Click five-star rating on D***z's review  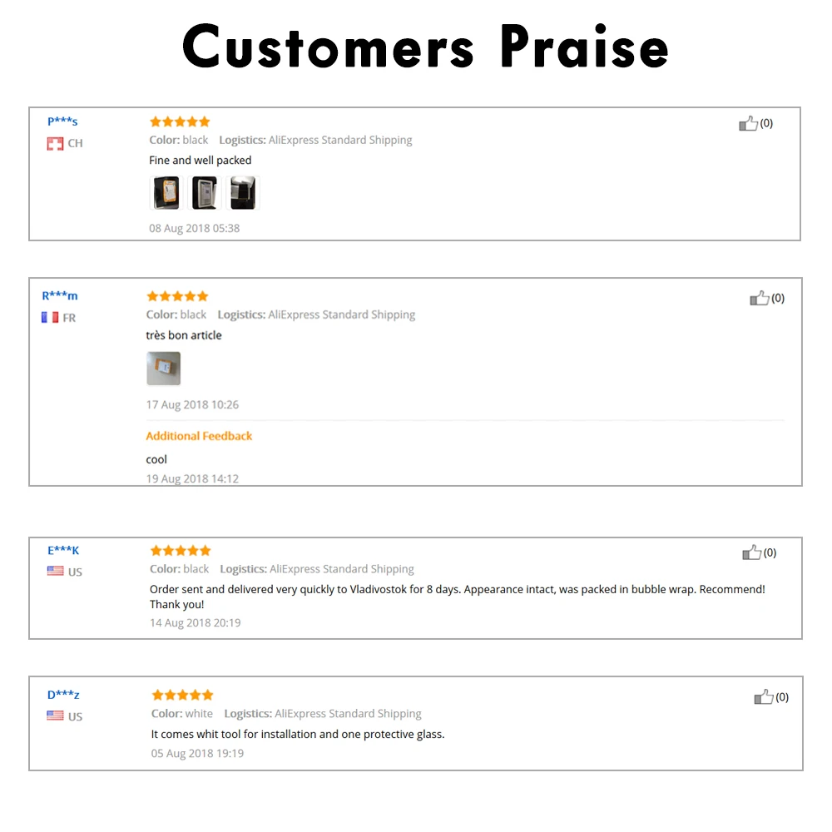(x=182, y=695)
